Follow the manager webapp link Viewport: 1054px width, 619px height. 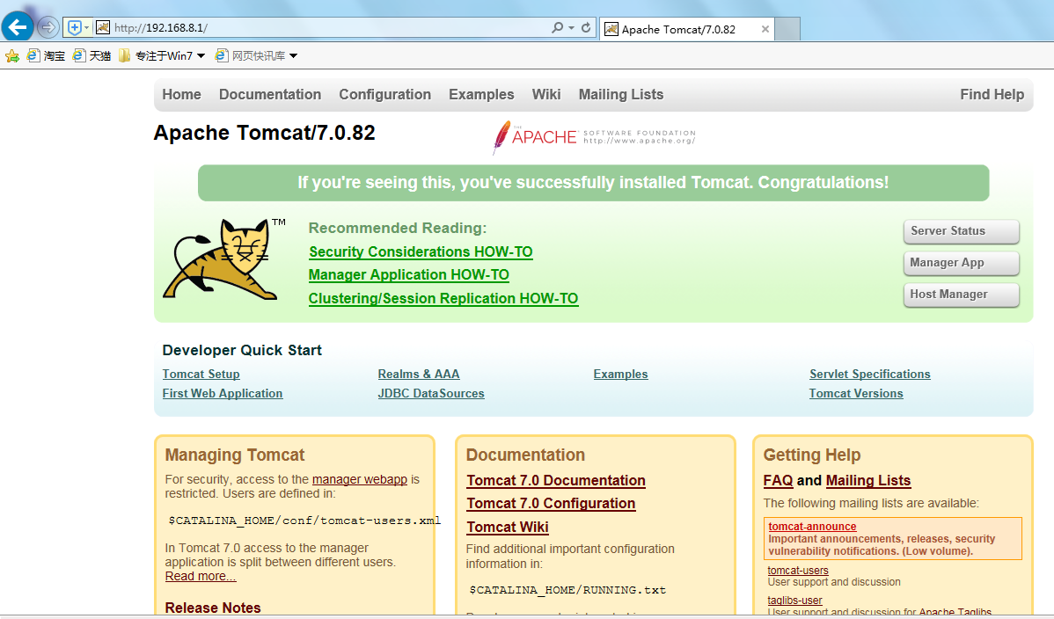point(360,480)
